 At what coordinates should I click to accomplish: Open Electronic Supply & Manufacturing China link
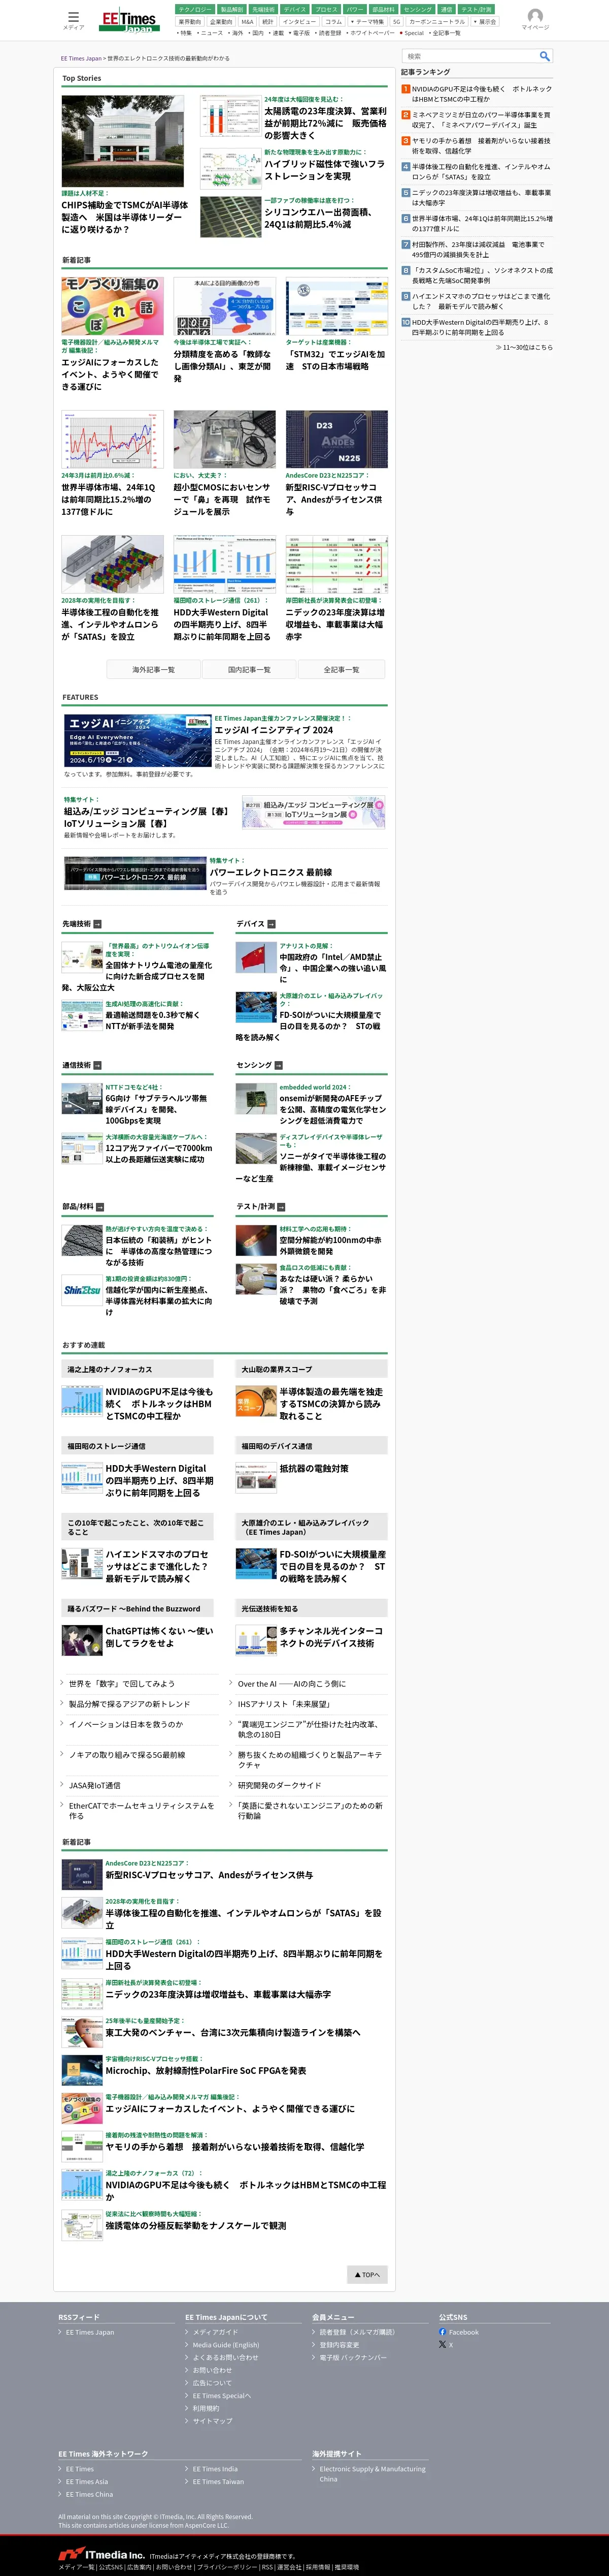(373, 2474)
